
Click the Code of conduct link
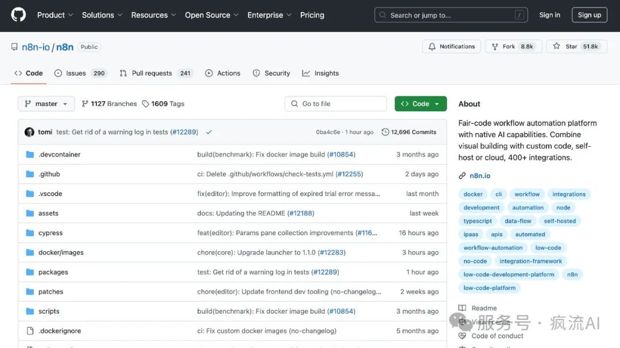point(497,336)
